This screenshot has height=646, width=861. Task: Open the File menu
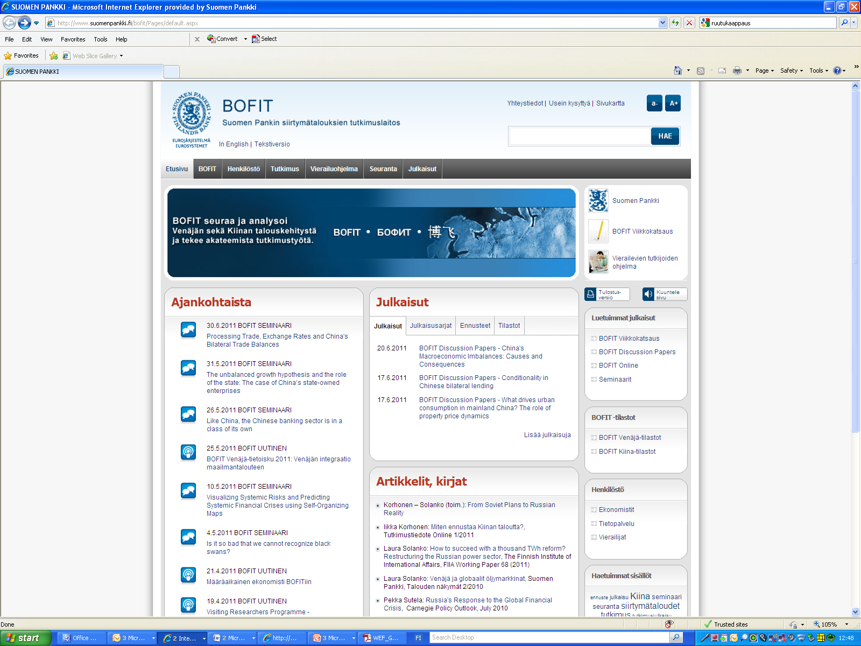[9, 39]
